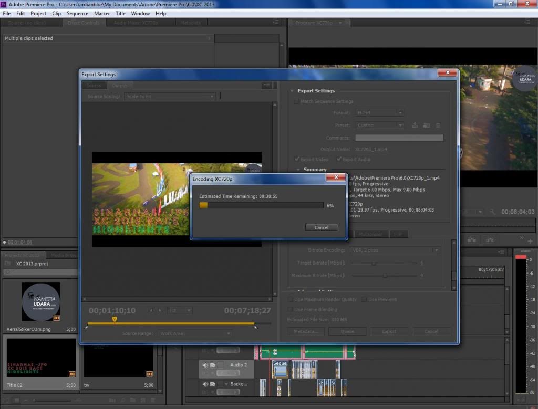Screen dimensions: 538x409
Task: Cancel the XC720p encoding progress
Action: tap(322, 227)
